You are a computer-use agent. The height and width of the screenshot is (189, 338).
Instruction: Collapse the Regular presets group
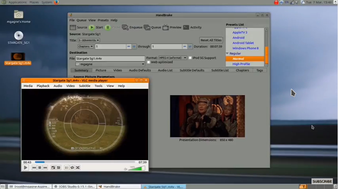tap(227, 53)
